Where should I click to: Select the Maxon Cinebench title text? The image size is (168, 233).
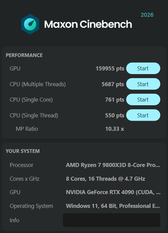coord(88,24)
